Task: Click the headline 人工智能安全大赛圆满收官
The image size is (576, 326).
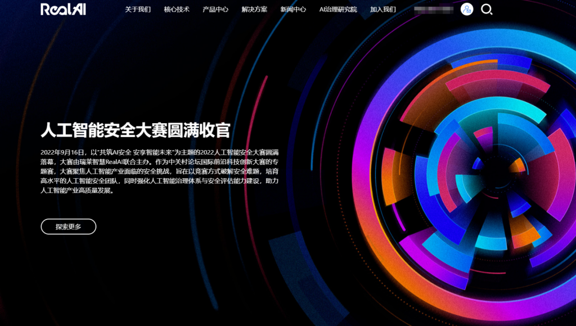Action: [136, 130]
